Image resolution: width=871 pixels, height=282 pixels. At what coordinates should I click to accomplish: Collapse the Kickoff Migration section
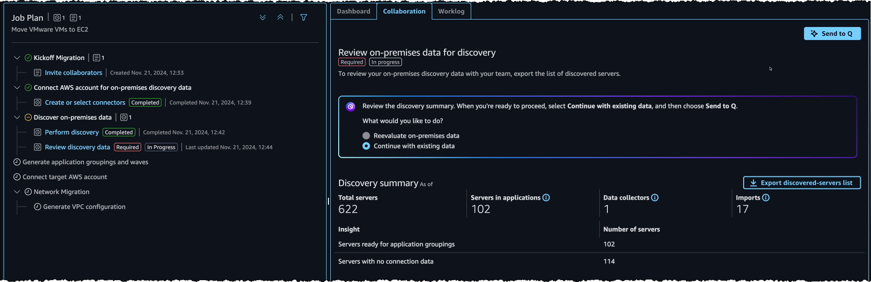tap(17, 58)
